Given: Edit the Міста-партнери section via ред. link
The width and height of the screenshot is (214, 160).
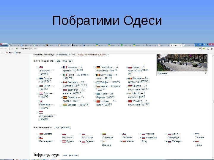Looking at the screenshot, I should [x=57, y=127].
